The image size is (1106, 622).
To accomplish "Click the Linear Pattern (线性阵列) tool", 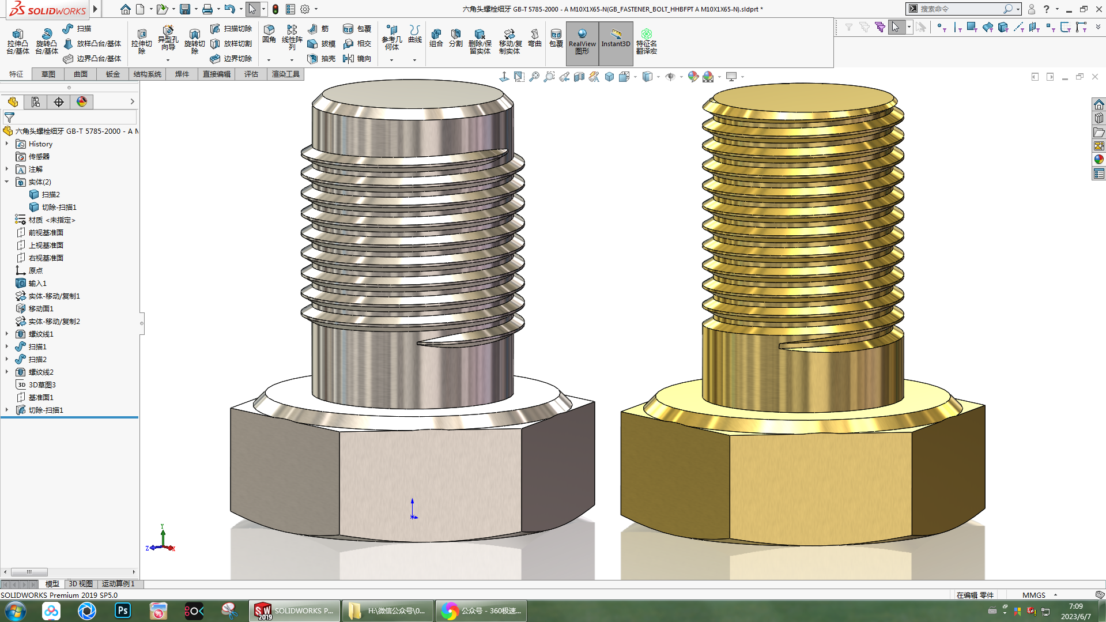I will click(x=292, y=37).
